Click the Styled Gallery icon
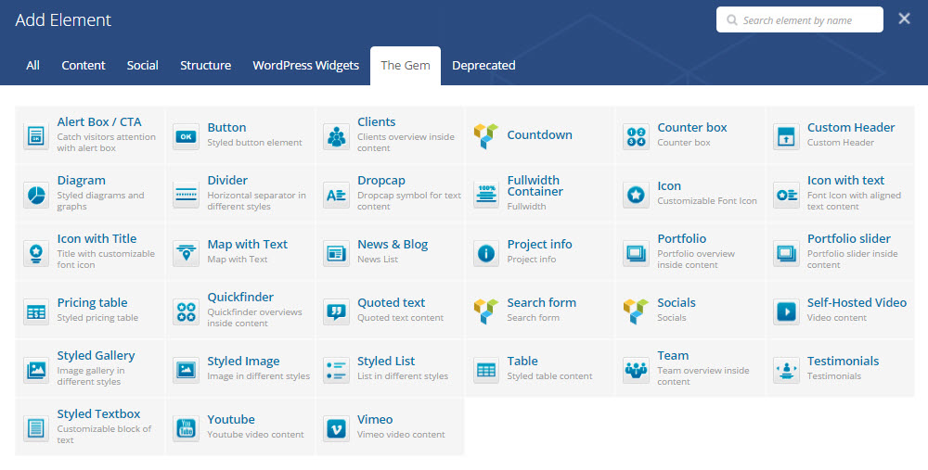The width and height of the screenshot is (928, 470). tap(36, 370)
